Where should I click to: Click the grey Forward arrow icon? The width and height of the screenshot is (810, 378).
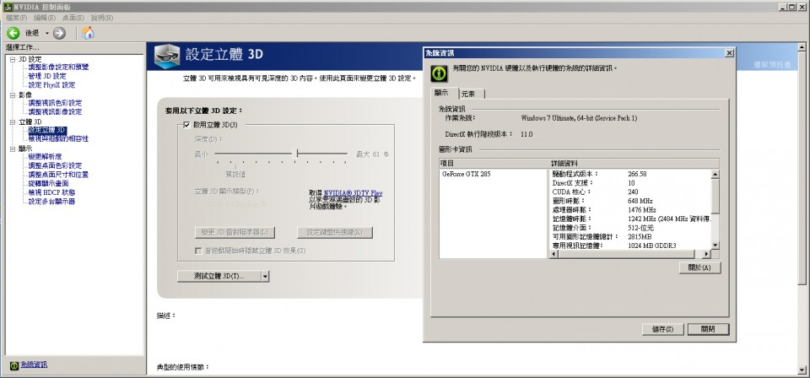click(59, 33)
